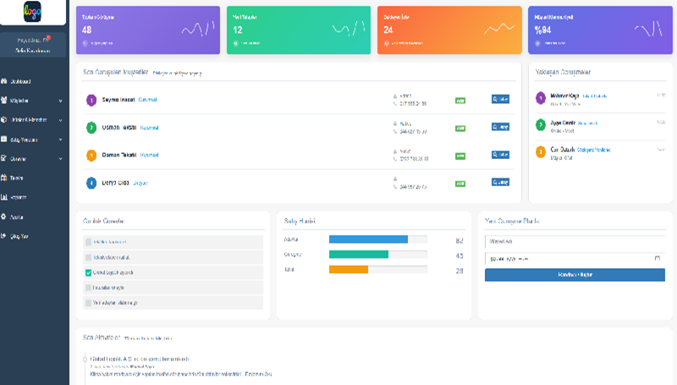Click the sparkline icon on the green 12 card
The image size is (677, 385).
pos(349,29)
